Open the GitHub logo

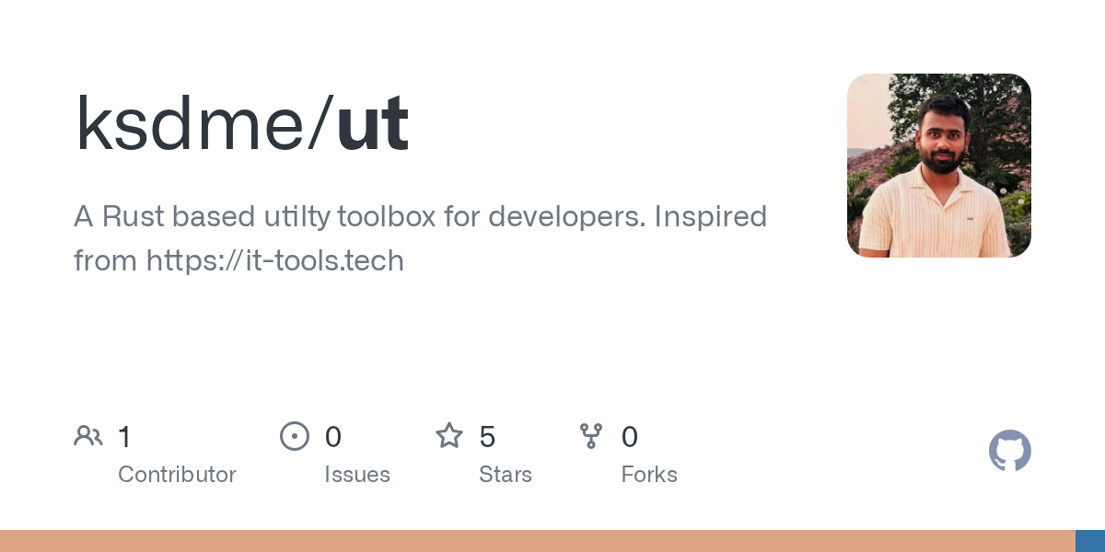[x=1009, y=451]
